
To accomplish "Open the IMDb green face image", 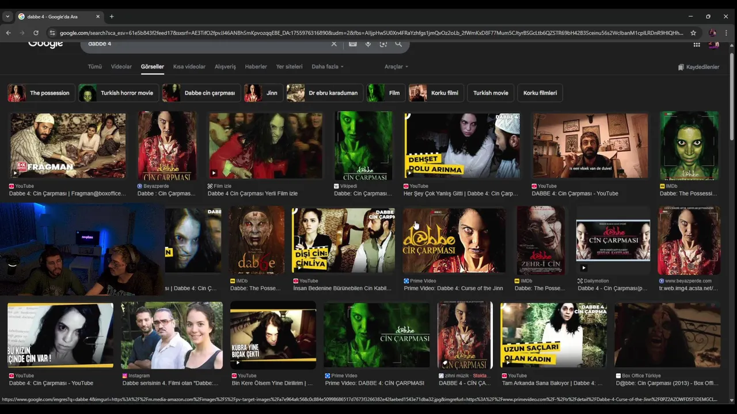I will tap(689, 145).
